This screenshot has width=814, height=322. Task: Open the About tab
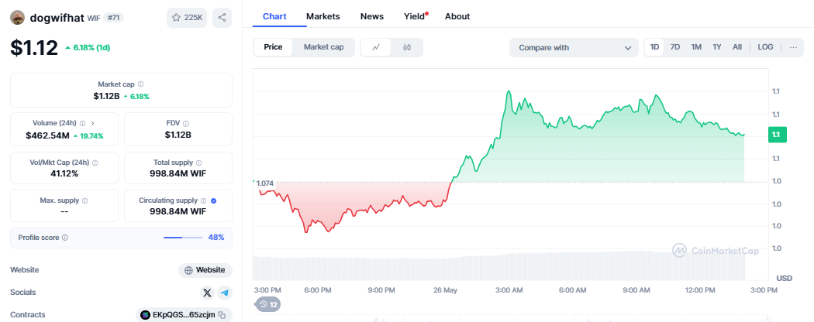pos(457,16)
